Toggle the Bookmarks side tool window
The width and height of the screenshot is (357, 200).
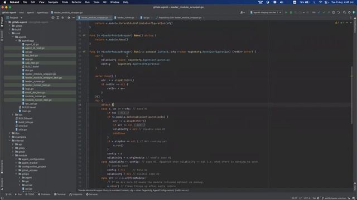pyautogui.click(x=2, y=167)
